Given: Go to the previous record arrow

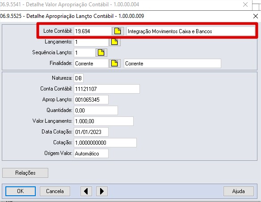Looking at the screenshot, I should pyautogui.click(x=86, y=191).
